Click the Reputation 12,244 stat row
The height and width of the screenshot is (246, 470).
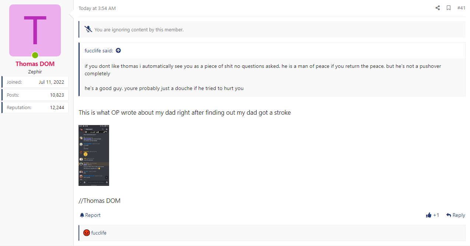pos(35,107)
